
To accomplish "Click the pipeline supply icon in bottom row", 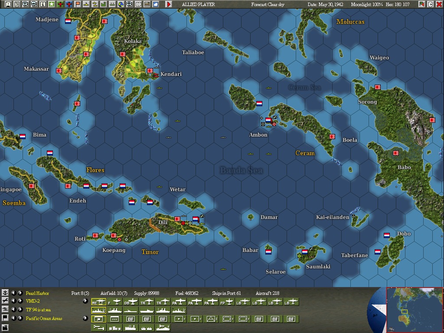I will [x=98, y=328].
